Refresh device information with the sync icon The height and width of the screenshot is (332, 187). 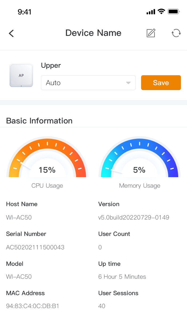[x=176, y=33]
